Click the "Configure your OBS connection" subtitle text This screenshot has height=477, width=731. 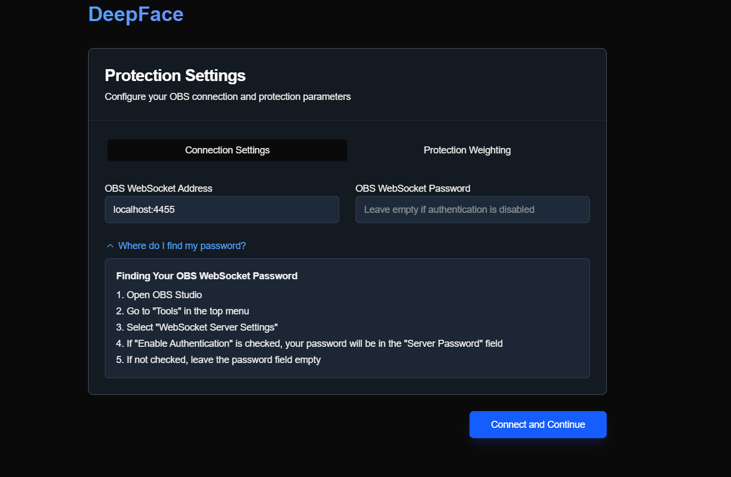[227, 97]
